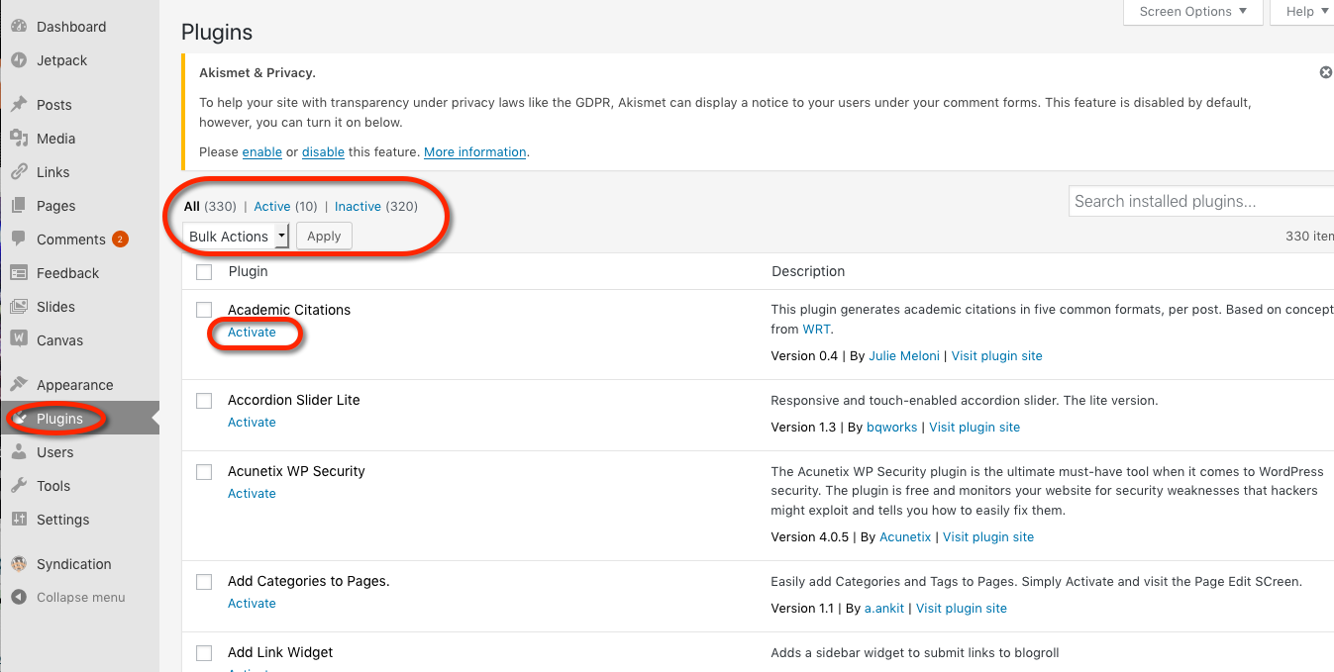The height and width of the screenshot is (672, 1334).
Task: Click the Plugins plug icon
Action: click(19, 419)
